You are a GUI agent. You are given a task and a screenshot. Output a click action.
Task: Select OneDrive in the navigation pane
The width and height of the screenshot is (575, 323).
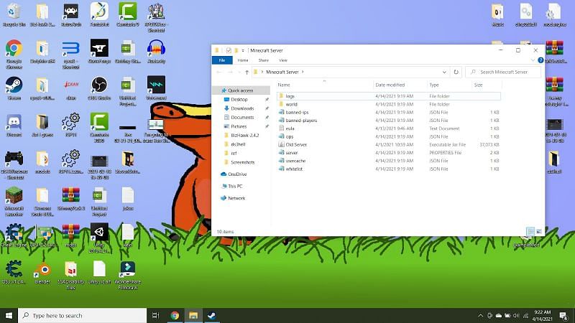(236, 174)
